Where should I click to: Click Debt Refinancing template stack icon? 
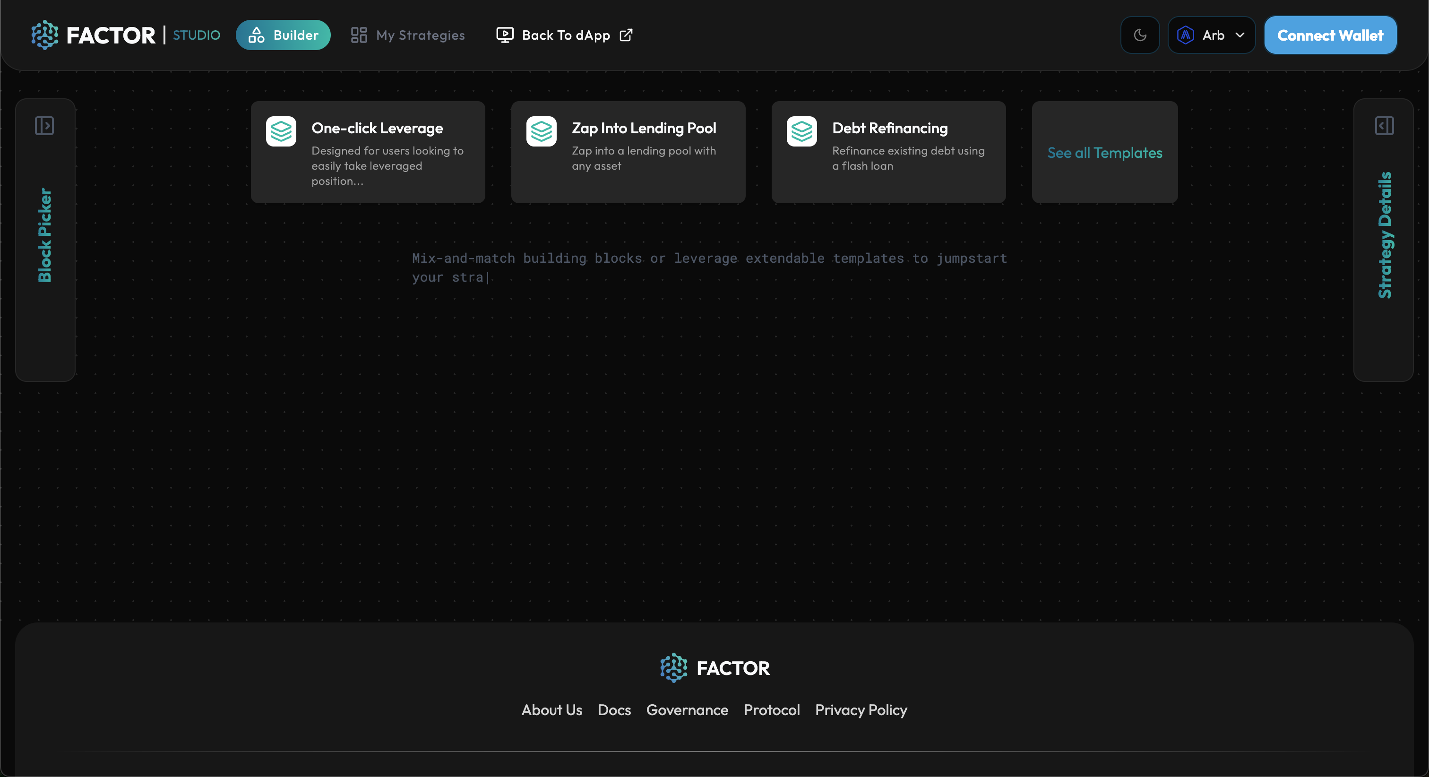(x=801, y=131)
